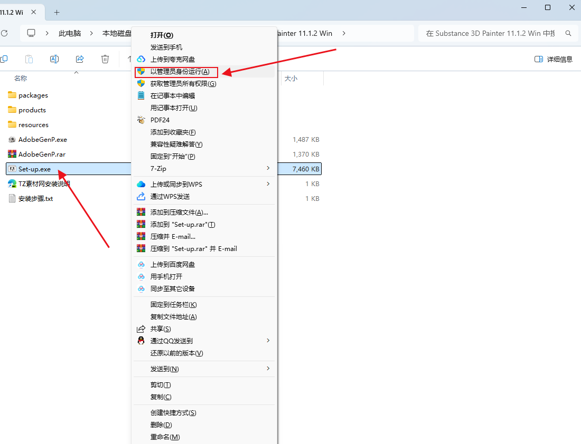Choose 添加到收藏夹(F) menu entry

click(204, 132)
